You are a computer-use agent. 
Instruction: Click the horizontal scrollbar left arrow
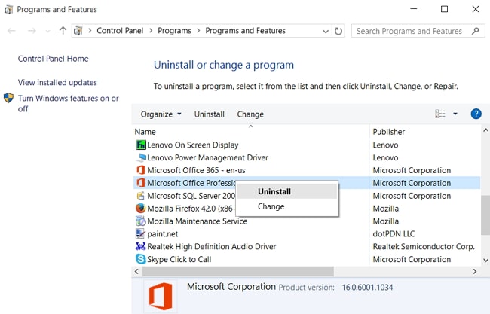click(x=136, y=272)
